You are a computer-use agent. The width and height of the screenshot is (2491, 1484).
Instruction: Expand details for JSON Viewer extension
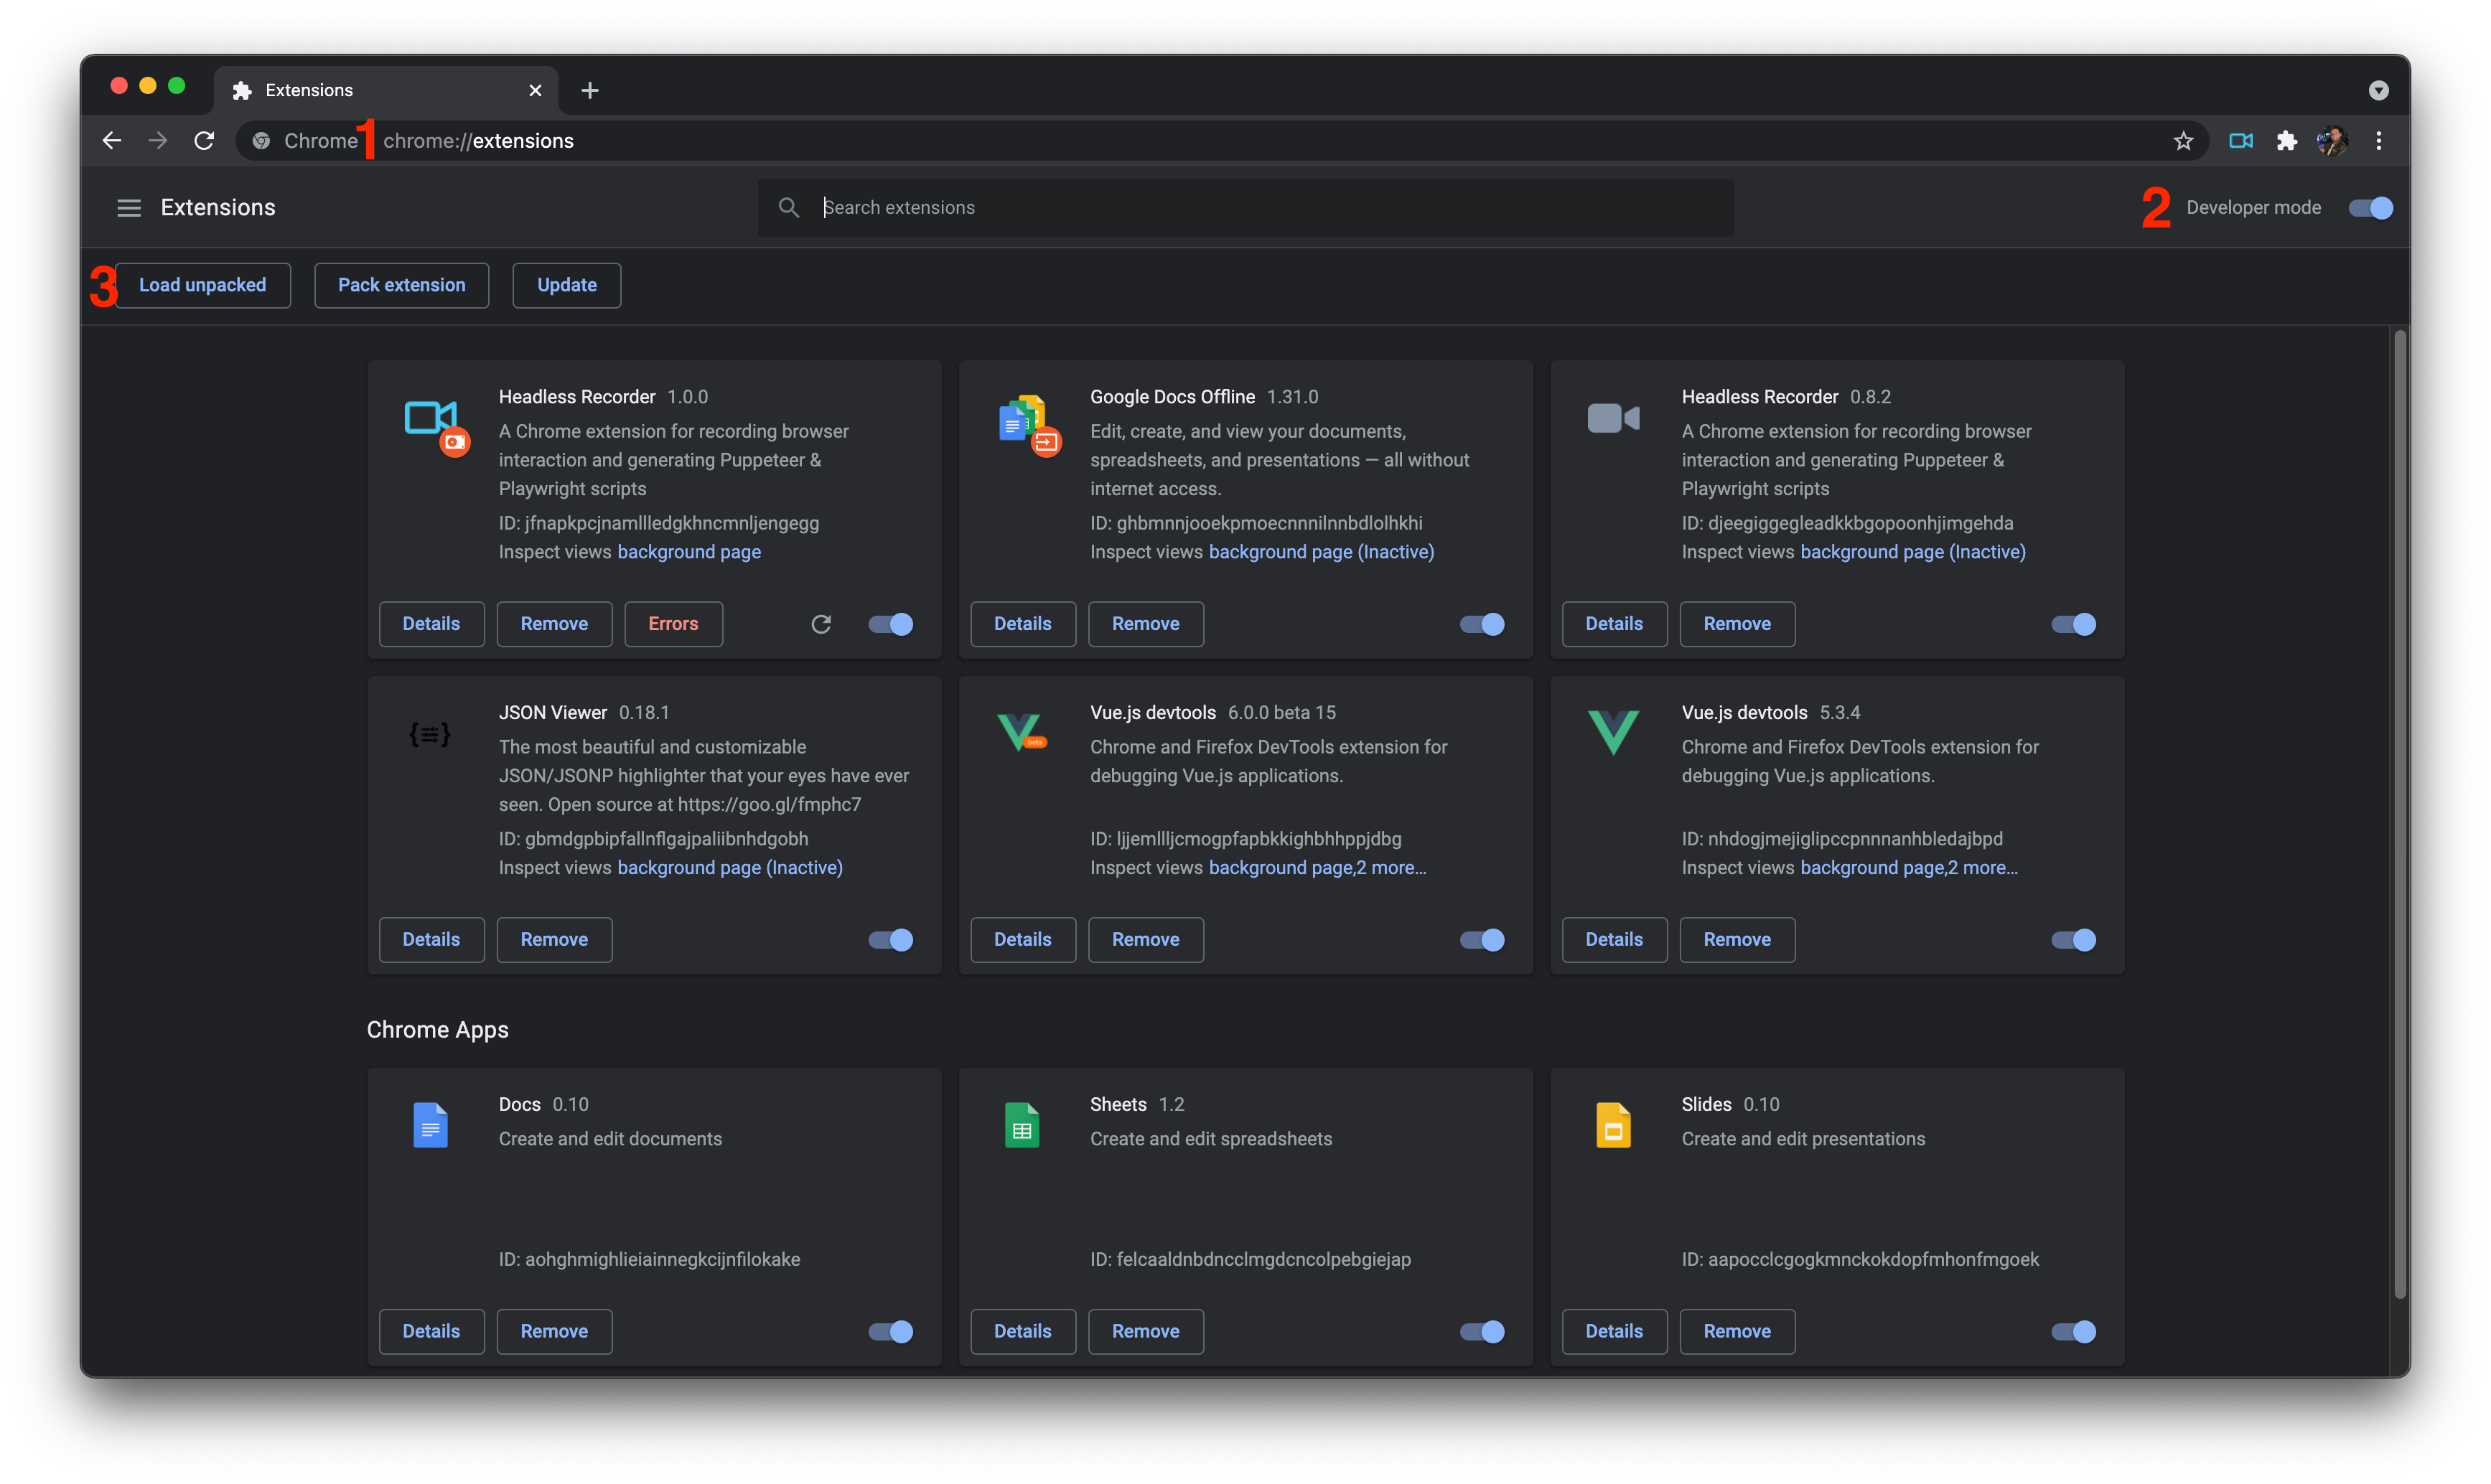(431, 938)
